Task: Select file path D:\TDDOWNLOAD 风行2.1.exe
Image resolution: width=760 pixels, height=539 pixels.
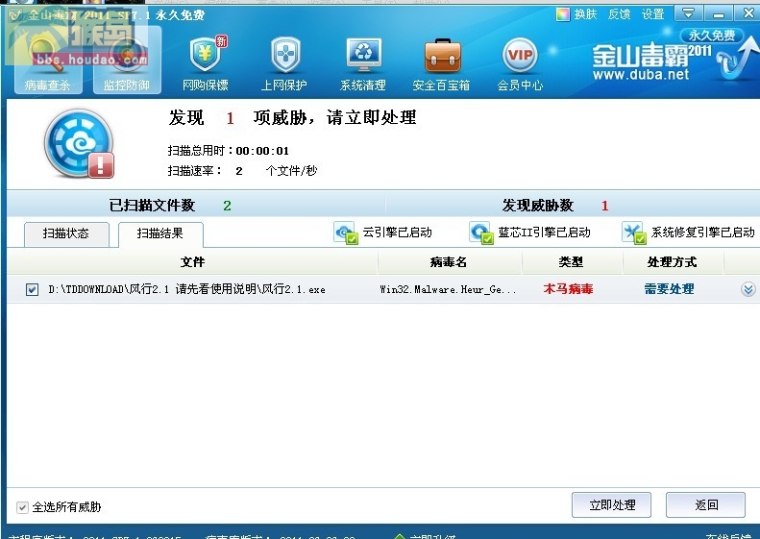Action: [x=186, y=290]
